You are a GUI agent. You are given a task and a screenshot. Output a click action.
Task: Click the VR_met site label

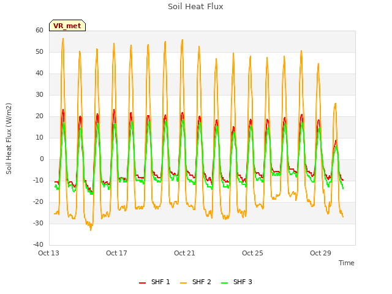[67, 26]
